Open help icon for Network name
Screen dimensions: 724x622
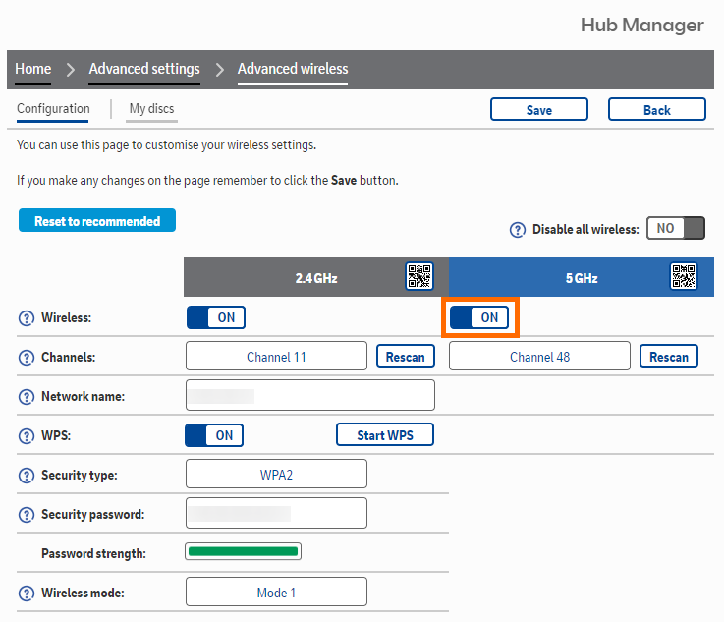point(27,397)
